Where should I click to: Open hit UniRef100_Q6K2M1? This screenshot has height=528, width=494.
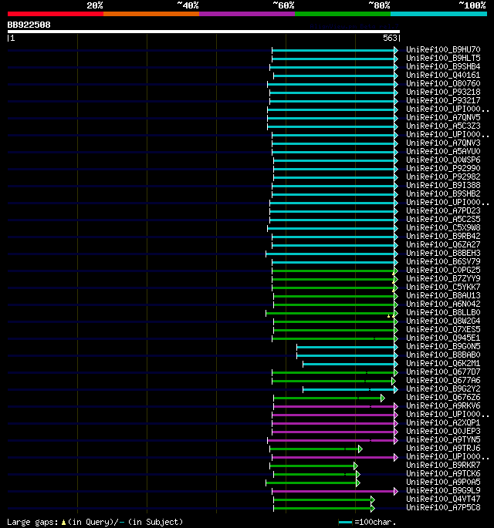[x=443, y=363]
